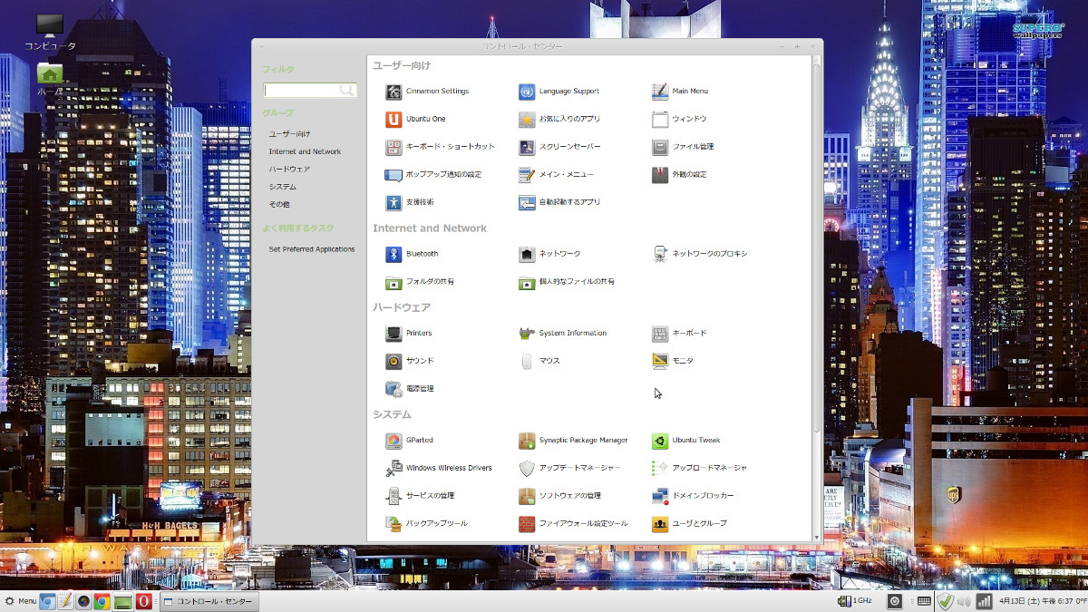
Task: Open Cinnamon Settings
Action: click(427, 92)
